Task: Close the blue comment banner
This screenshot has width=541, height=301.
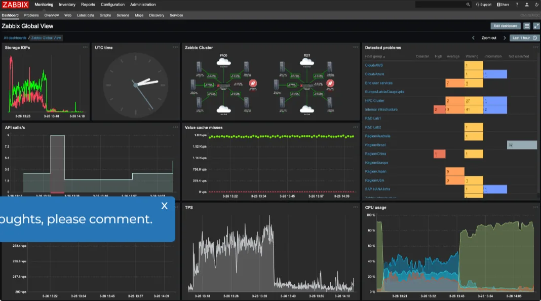Action: [164, 206]
